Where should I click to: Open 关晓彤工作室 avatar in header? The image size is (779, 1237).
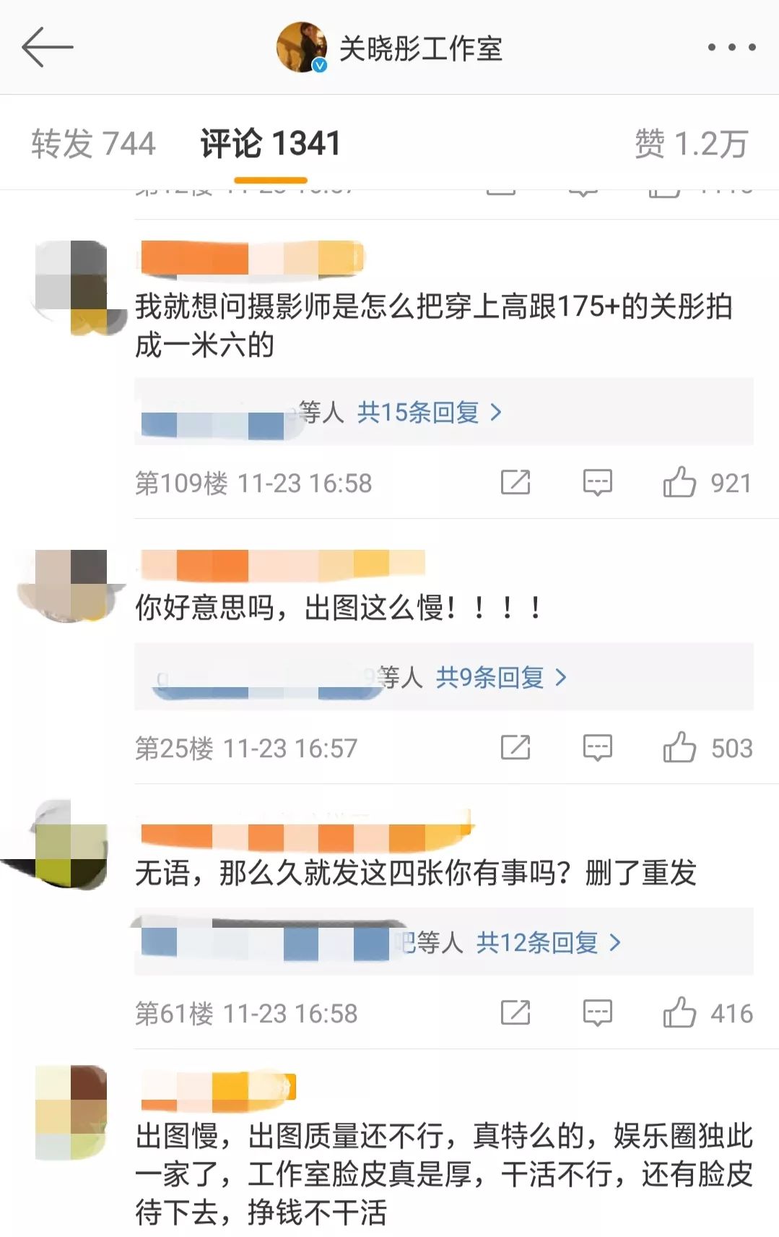pyautogui.click(x=302, y=47)
